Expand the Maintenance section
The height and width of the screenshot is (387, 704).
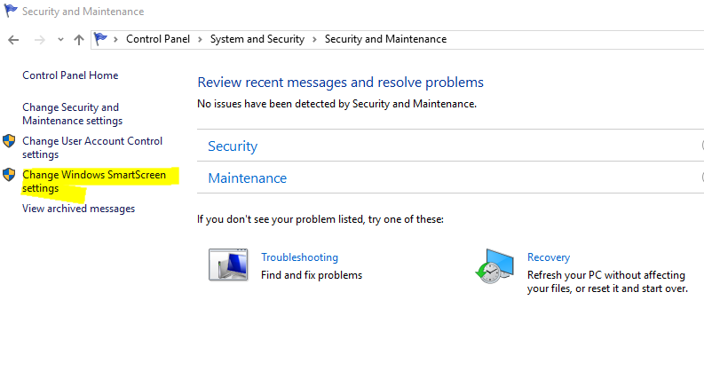247,178
